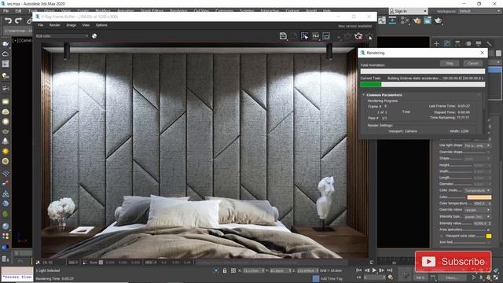
Task: Switch to the Hierarchy tab in command panel
Action: [x=457, y=43]
